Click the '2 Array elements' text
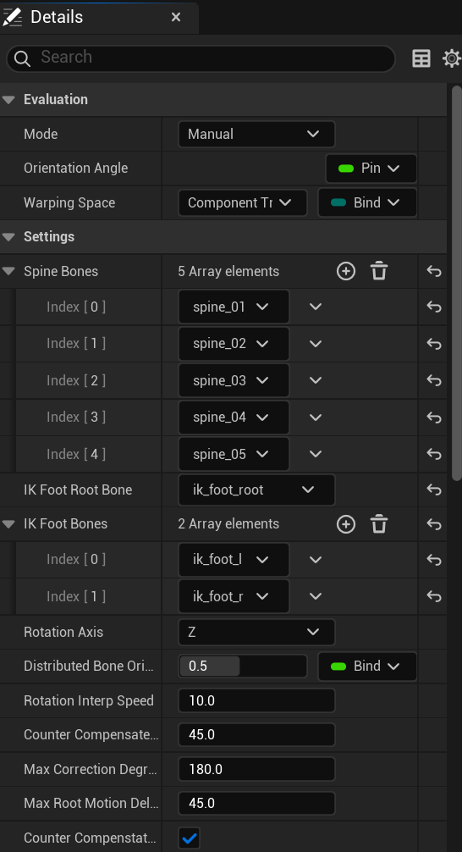This screenshot has height=852, width=462. click(228, 523)
